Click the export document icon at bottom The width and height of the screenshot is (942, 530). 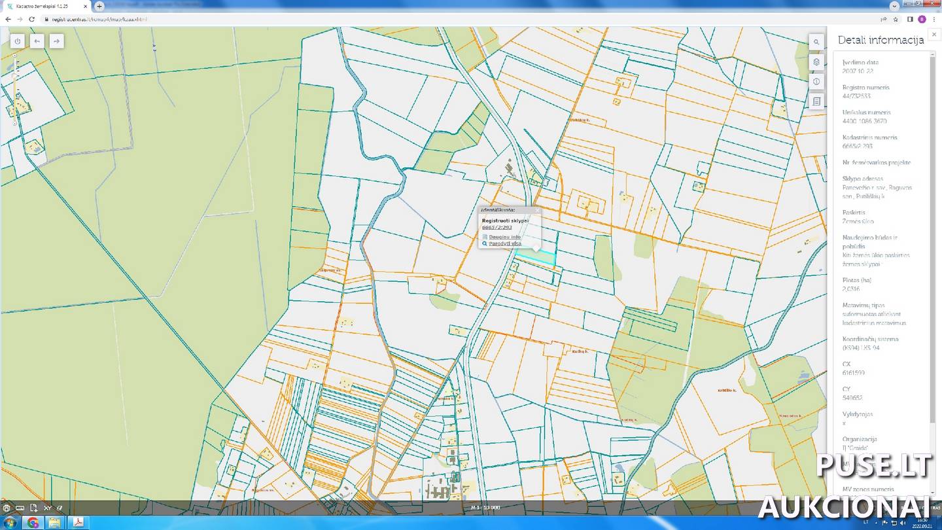34,508
